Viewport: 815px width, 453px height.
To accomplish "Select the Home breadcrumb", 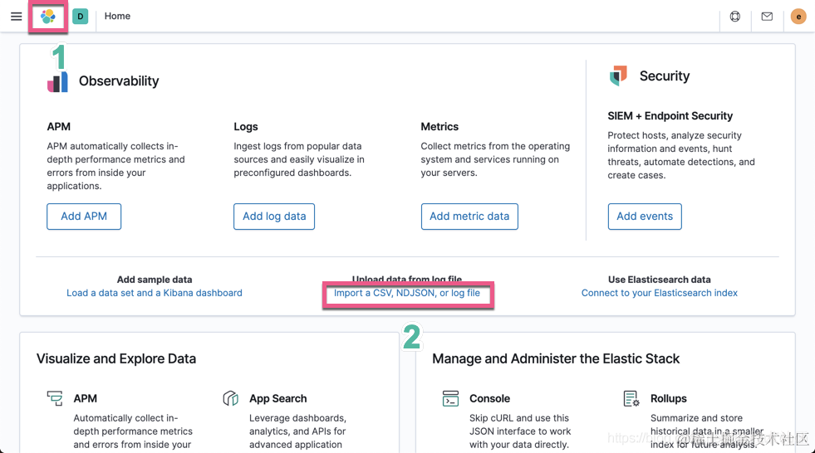I will (x=117, y=17).
